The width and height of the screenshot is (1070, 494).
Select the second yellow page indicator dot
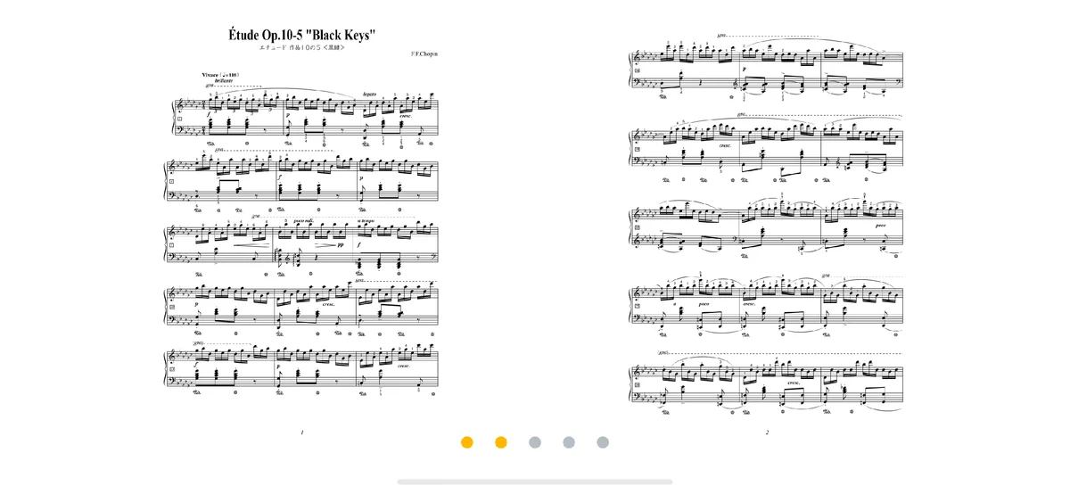[501, 442]
